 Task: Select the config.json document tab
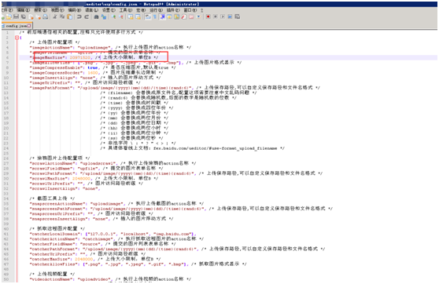pyautogui.click(x=17, y=26)
